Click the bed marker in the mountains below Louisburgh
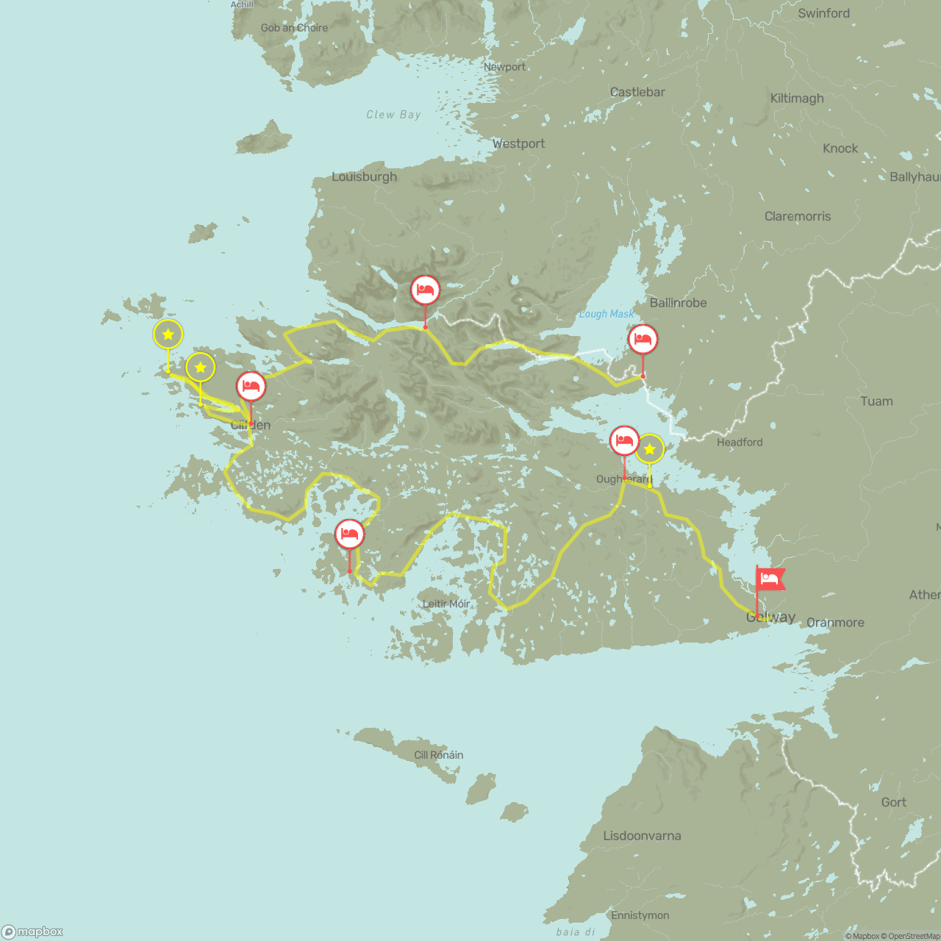941x941 pixels. pyautogui.click(x=425, y=290)
